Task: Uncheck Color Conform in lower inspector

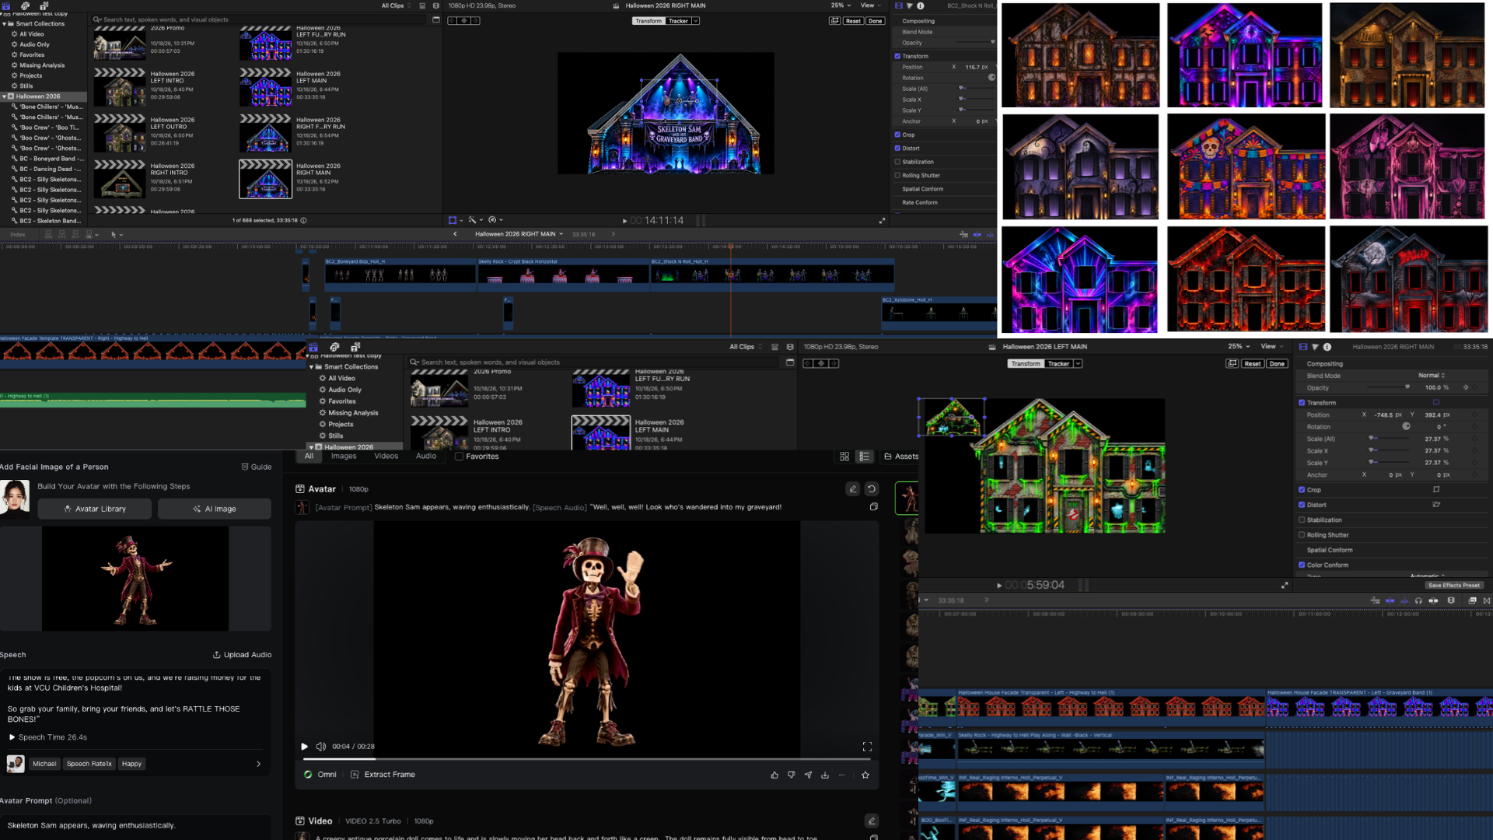Action: point(1302,565)
